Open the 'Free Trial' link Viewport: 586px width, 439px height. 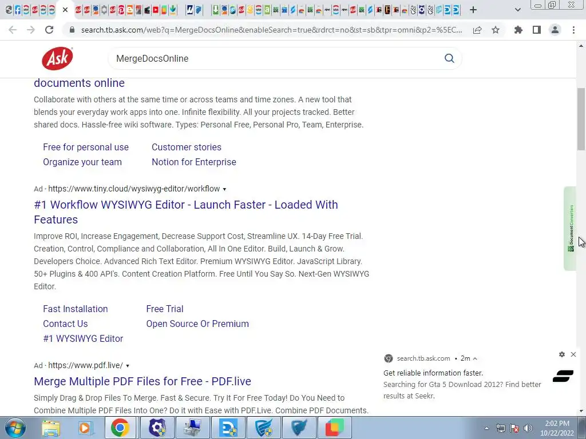point(165,309)
